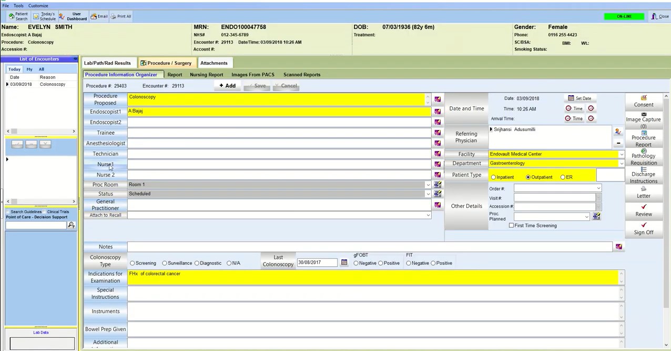Image resolution: width=671 pixels, height=351 pixels.
Task: Select the Inpatient patient type
Action: (494, 177)
